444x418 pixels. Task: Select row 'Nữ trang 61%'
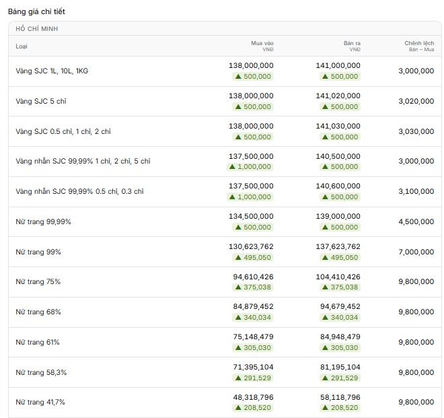[x=225, y=343]
